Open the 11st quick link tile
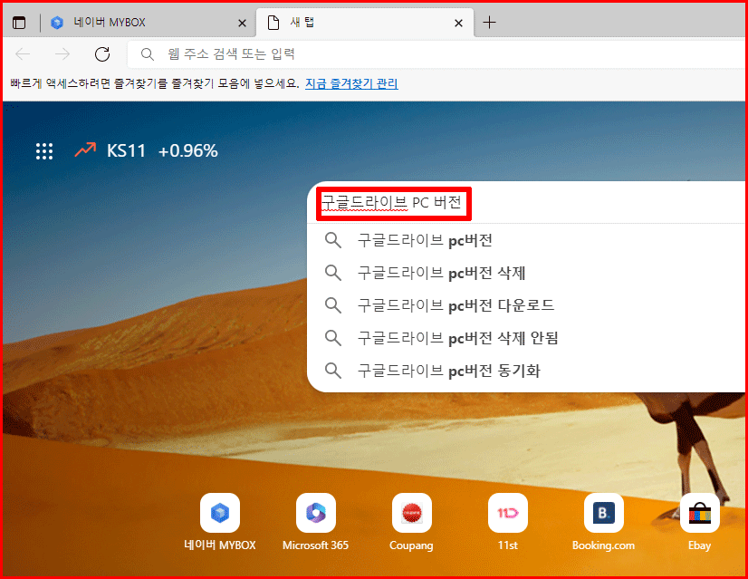The width and height of the screenshot is (748, 579). click(507, 522)
